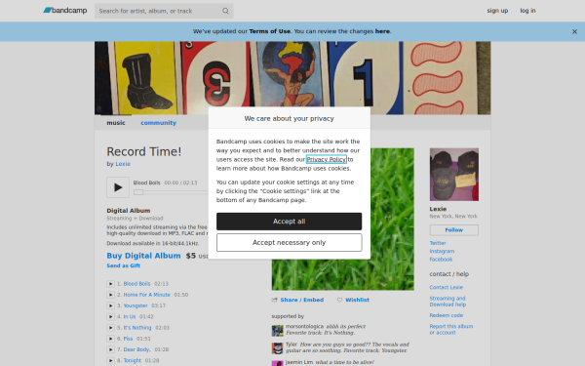This screenshot has width=585, height=366.
Task: Open the sign up link
Action: pos(497,11)
